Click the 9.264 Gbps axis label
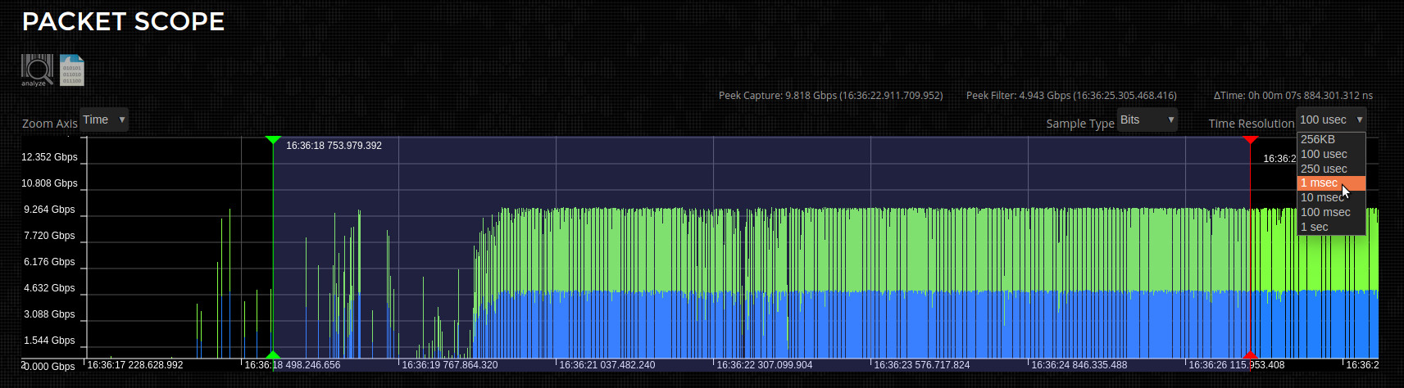This screenshot has height=388, width=1404. pyautogui.click(x=49, y=210)
